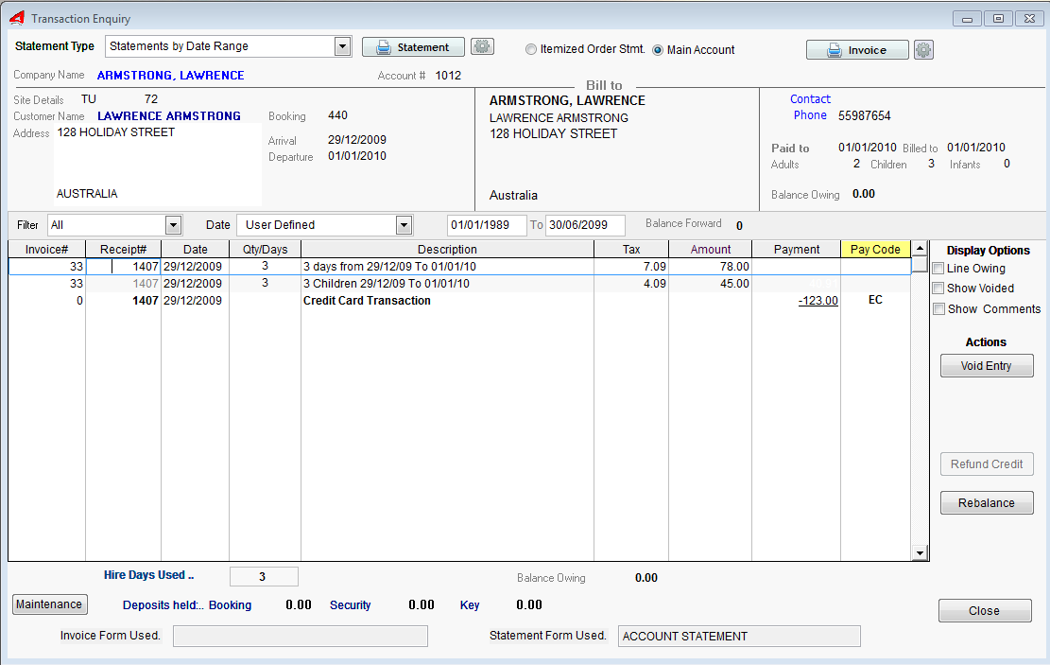Click the red app logo in title bar
The image size is (1050, 665).
pos(17,18)
